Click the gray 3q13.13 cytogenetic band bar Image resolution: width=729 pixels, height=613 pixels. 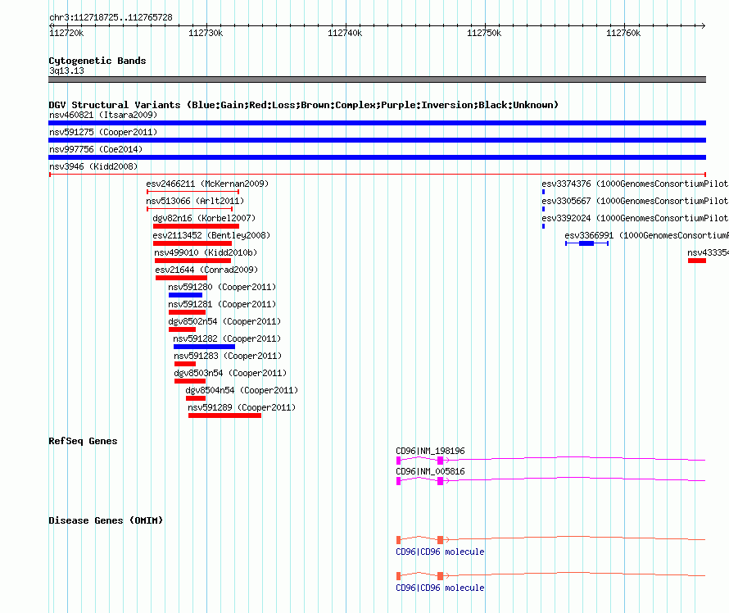tap(377, 79)
